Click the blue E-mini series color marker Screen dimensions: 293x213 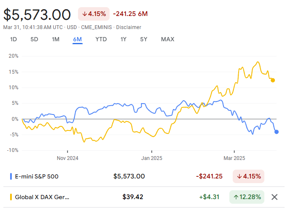(x=11, y=176)
